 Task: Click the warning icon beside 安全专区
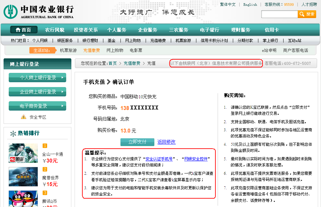coord(24,117)
